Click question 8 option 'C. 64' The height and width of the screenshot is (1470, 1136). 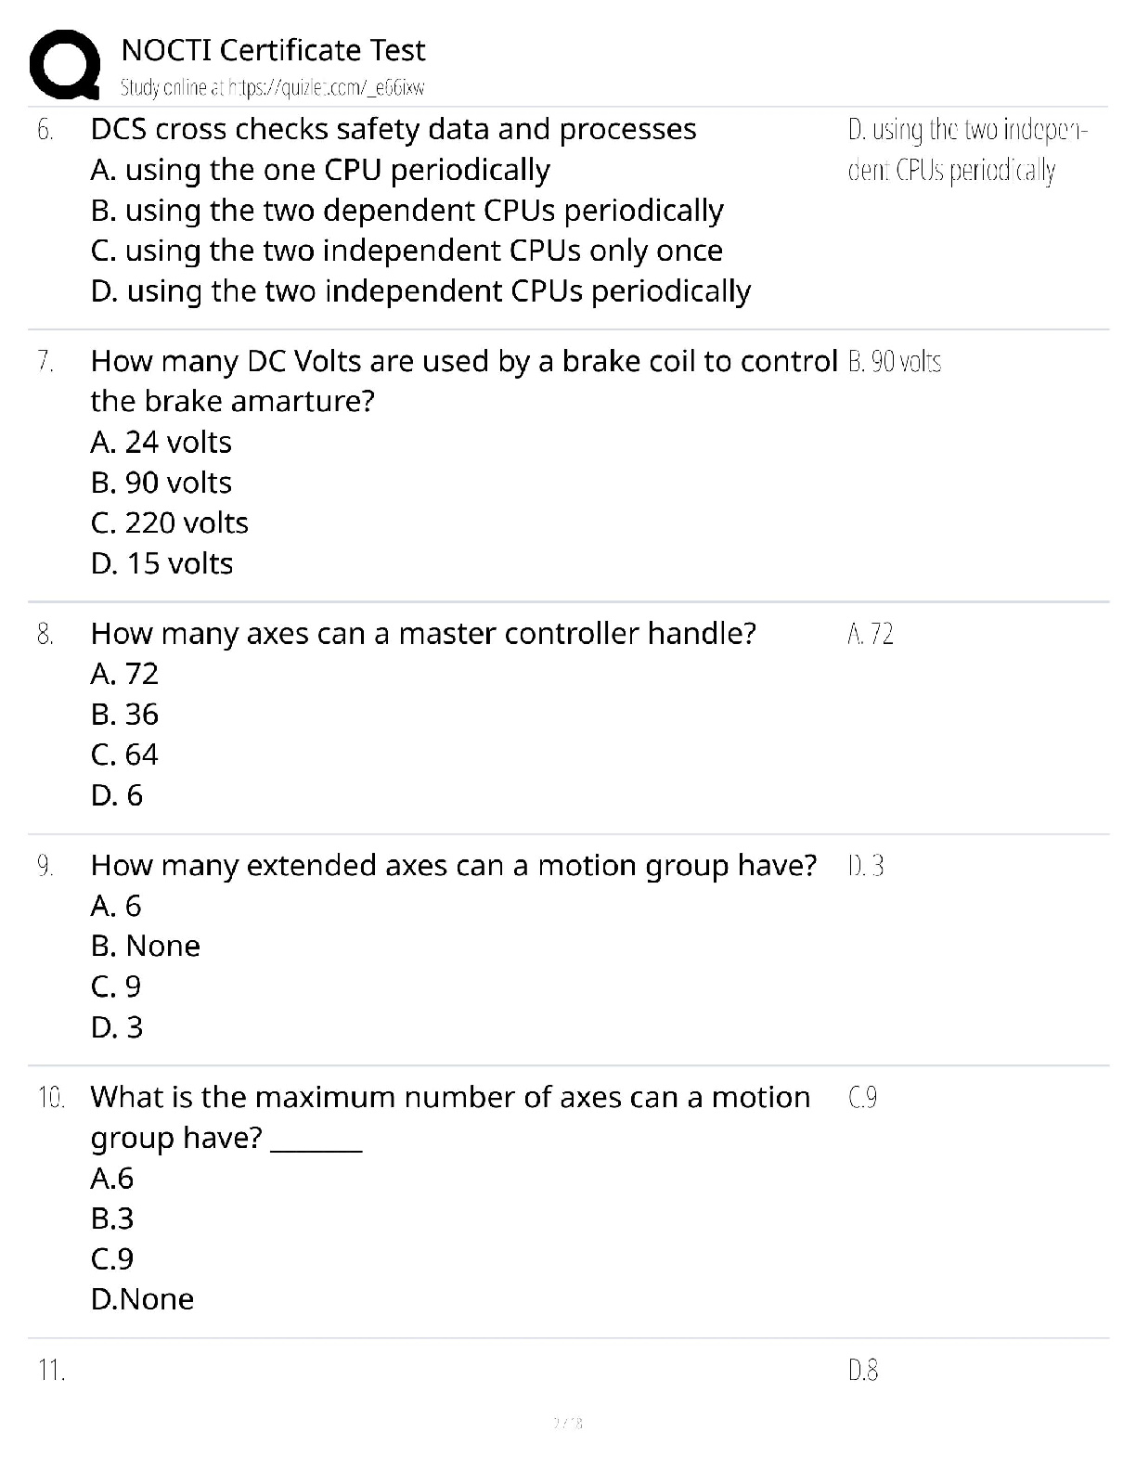(125, 754)
